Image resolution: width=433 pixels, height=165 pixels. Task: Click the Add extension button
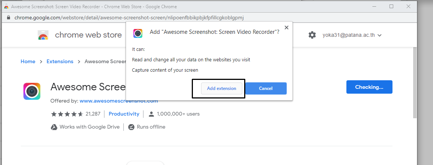pyautogui.click(x=222, y=88)
